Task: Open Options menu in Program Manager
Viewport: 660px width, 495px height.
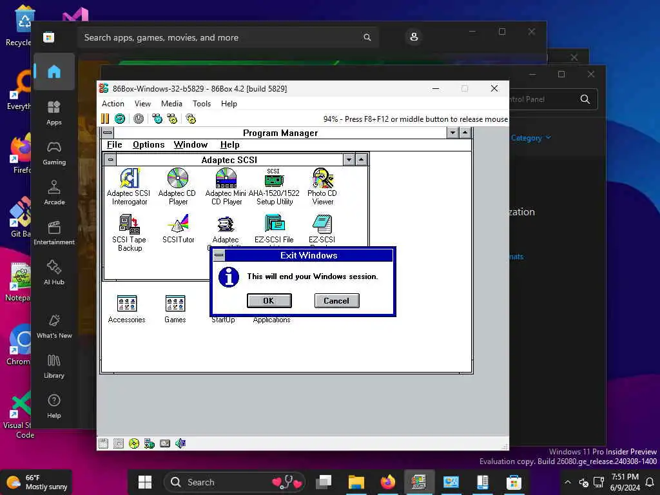Action: (x=149, y=145)
